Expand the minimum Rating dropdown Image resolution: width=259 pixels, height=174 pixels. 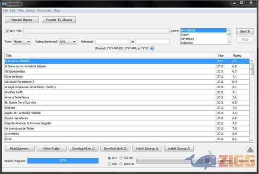click(x=68, y=42)
